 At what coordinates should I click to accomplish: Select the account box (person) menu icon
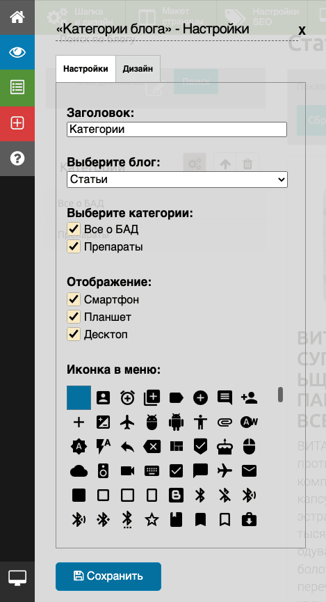point(103,398)
